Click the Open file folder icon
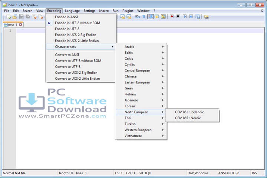The image size is (267, 178). (15, 17)
